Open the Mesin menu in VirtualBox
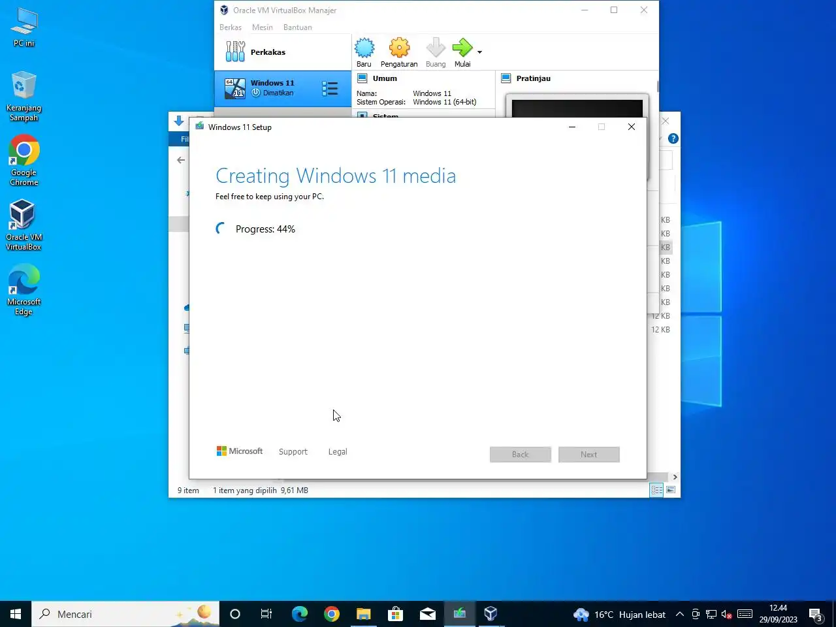Viewport: 836px width, 627px height. (x=263, y=27)
